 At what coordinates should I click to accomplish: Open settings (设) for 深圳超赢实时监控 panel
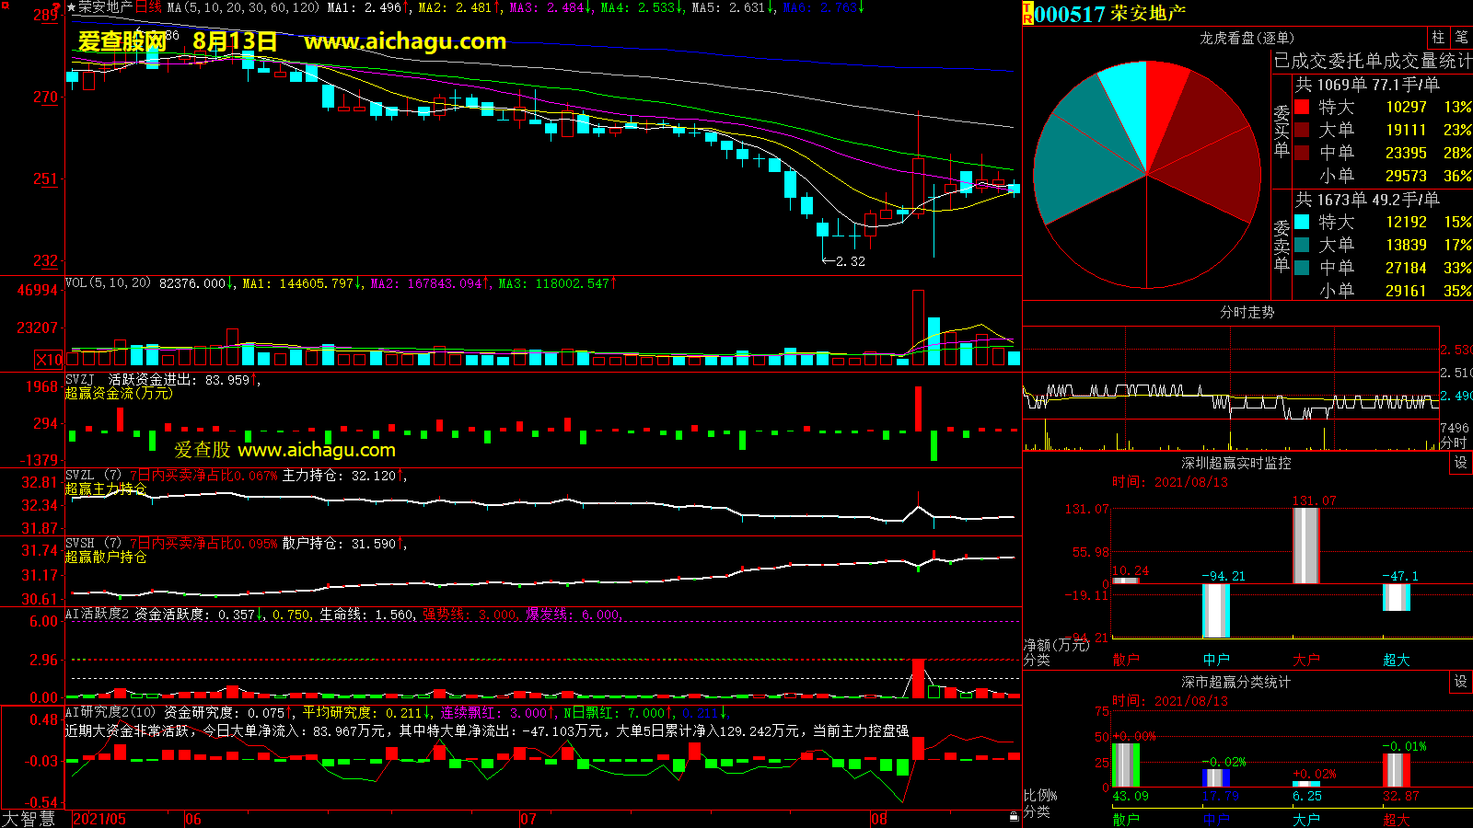click(1460, 463)
